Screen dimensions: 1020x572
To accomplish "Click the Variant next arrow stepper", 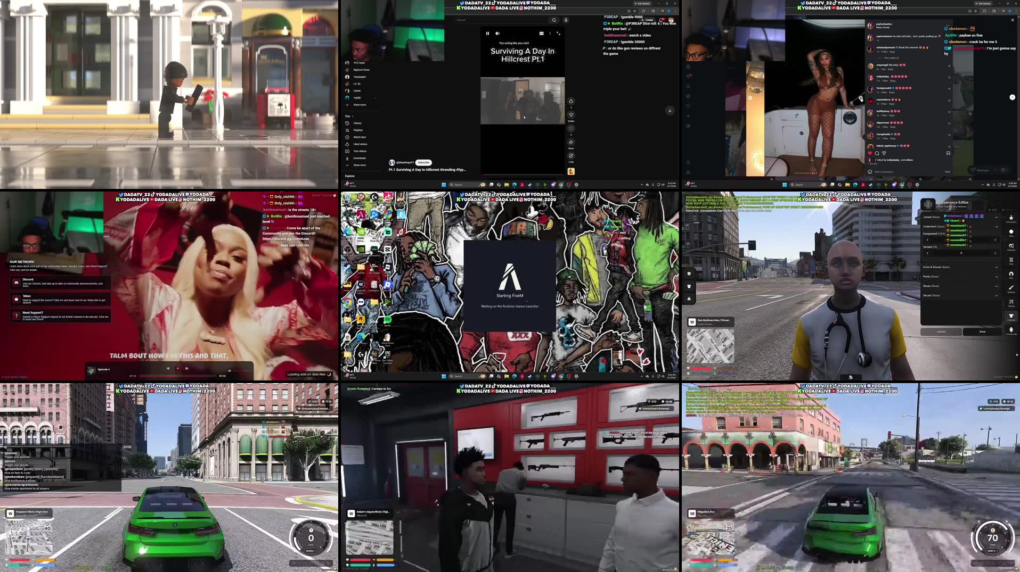I will pyautogui.click(x=995, y=253).
